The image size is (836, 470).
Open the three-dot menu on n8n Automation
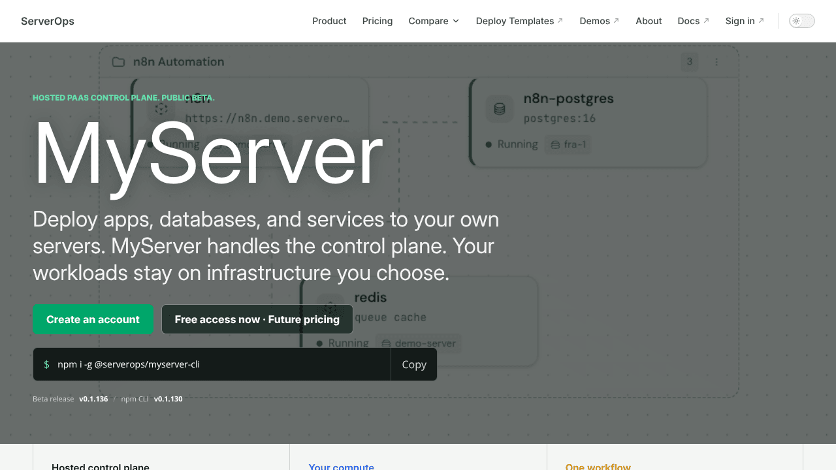716,62
